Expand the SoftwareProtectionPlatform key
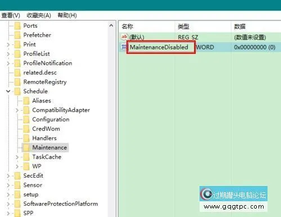Screen dimensions: 281x217 pos(8,204)
